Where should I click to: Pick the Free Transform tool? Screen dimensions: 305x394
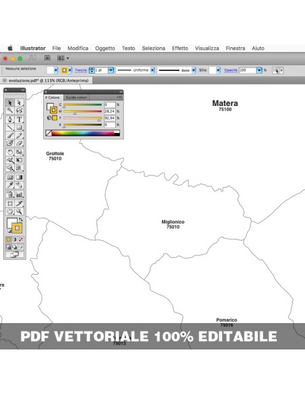[19, 160]
